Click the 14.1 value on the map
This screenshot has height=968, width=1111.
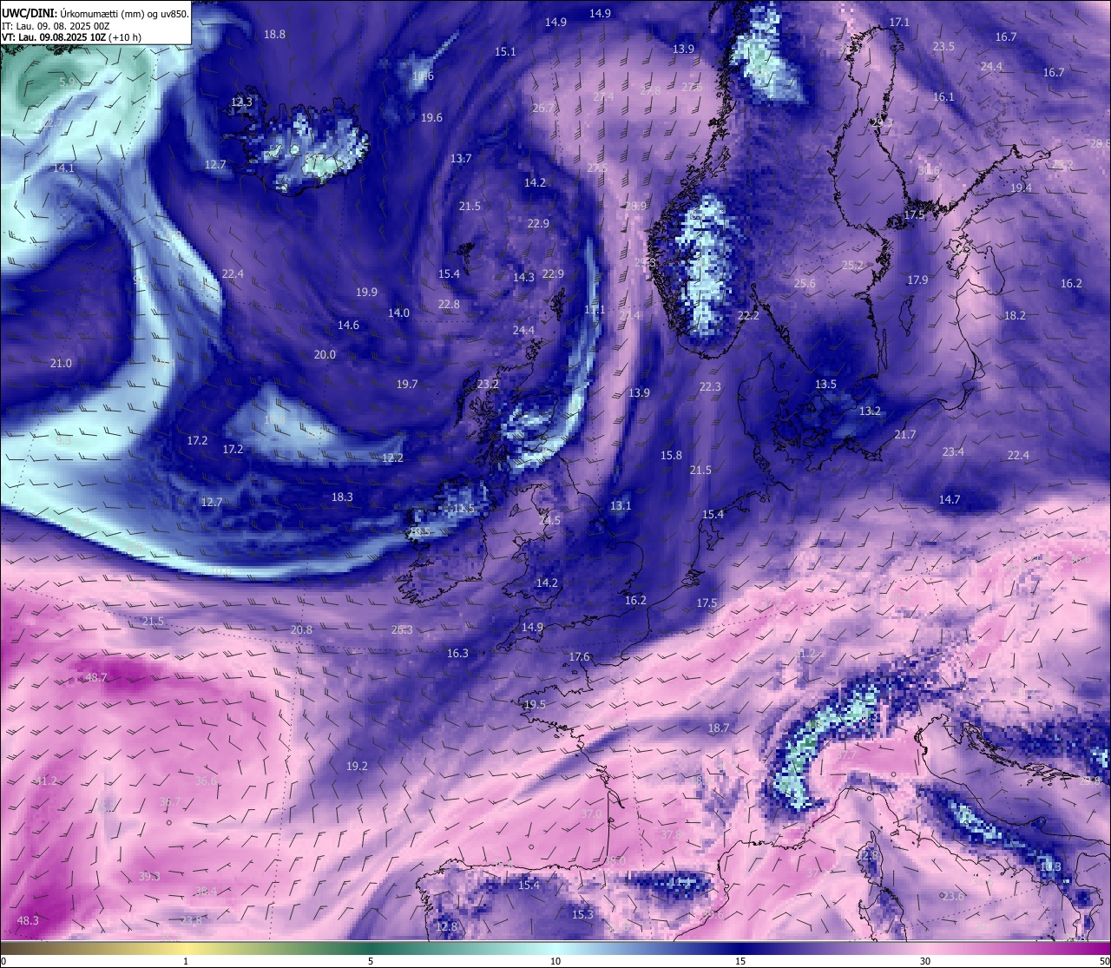[63, 168]
